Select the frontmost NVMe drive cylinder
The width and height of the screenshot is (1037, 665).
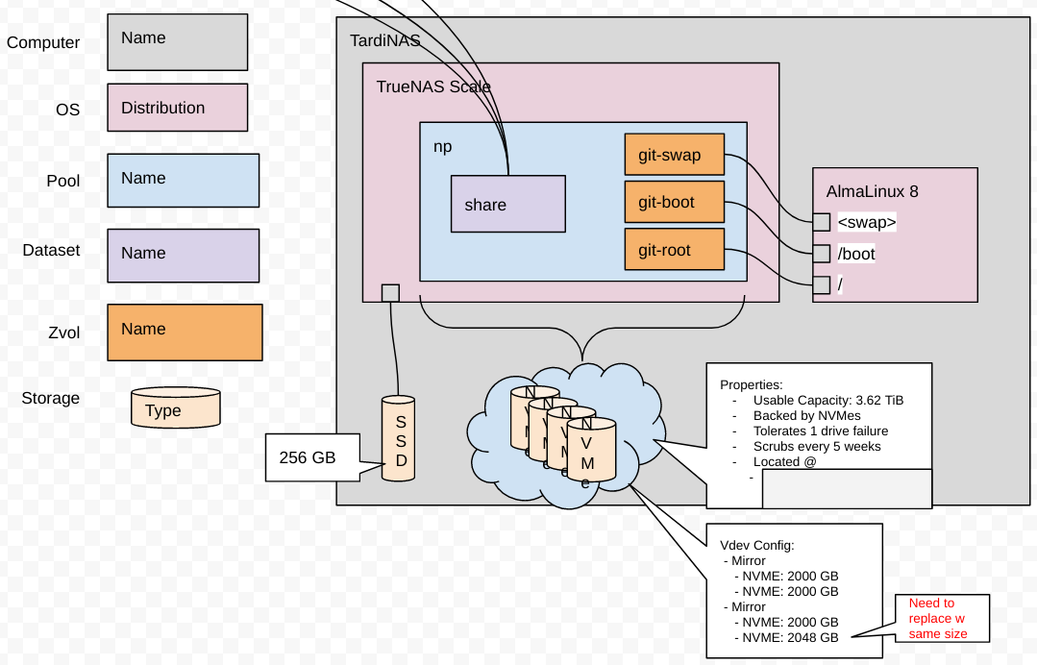(x=591, y=450)
